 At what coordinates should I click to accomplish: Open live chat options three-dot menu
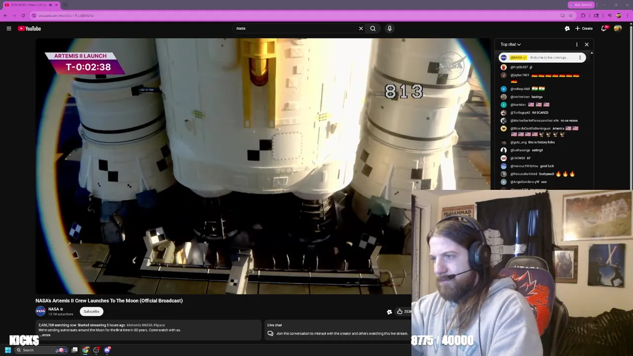[577, 44]
